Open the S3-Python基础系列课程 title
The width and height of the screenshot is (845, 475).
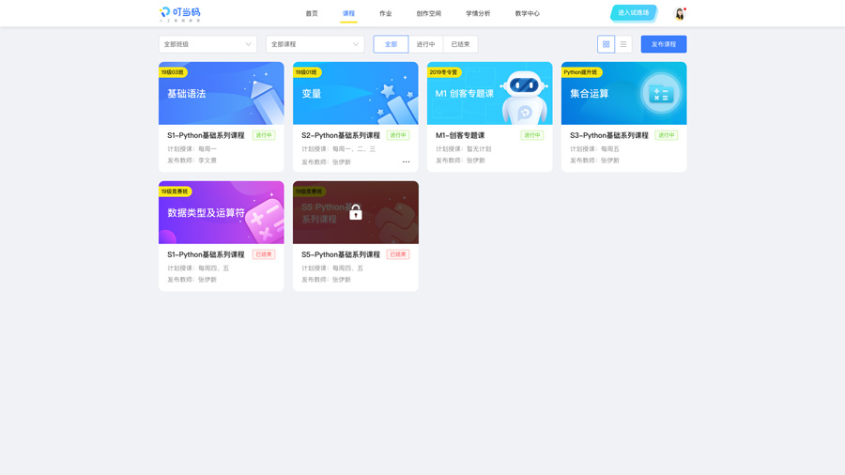[x=609, y=135]
